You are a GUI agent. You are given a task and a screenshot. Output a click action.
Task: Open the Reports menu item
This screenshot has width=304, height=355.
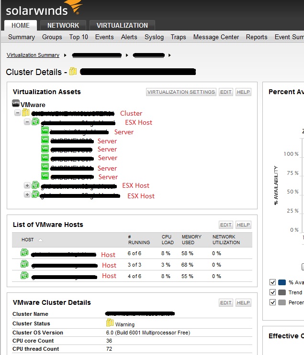[257, 37]
